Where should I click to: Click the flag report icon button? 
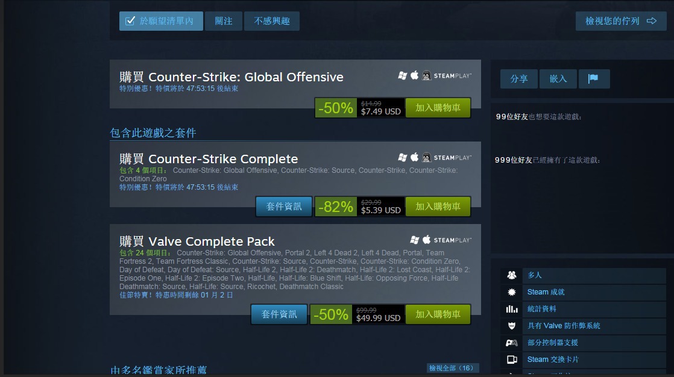594,78
